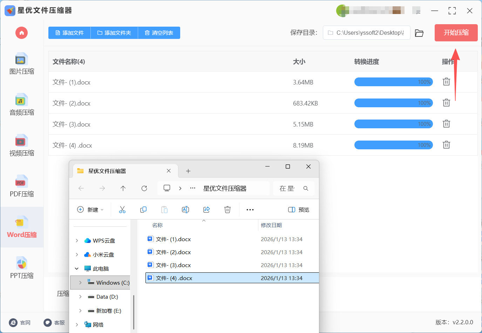Delete 文件- (1).docx using its trash icon
This screenshot has width=482, height=333.
coord(446,82)
